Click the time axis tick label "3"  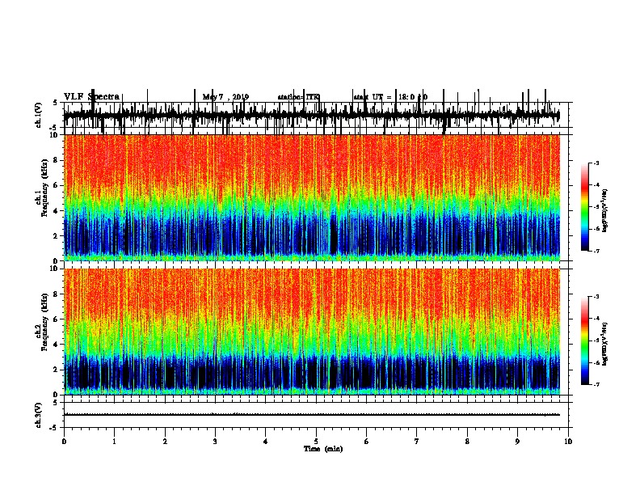215,442
